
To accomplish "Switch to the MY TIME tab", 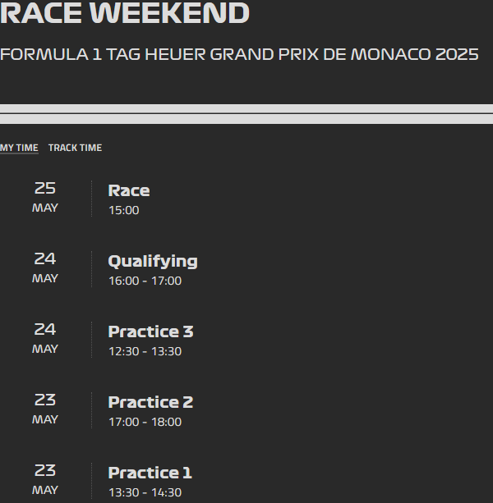I will point(19,148).
